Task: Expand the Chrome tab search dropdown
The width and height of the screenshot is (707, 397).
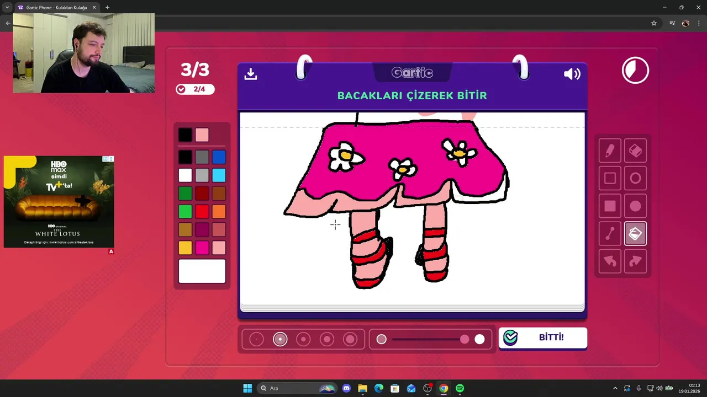Action: (x=7, y=8)
